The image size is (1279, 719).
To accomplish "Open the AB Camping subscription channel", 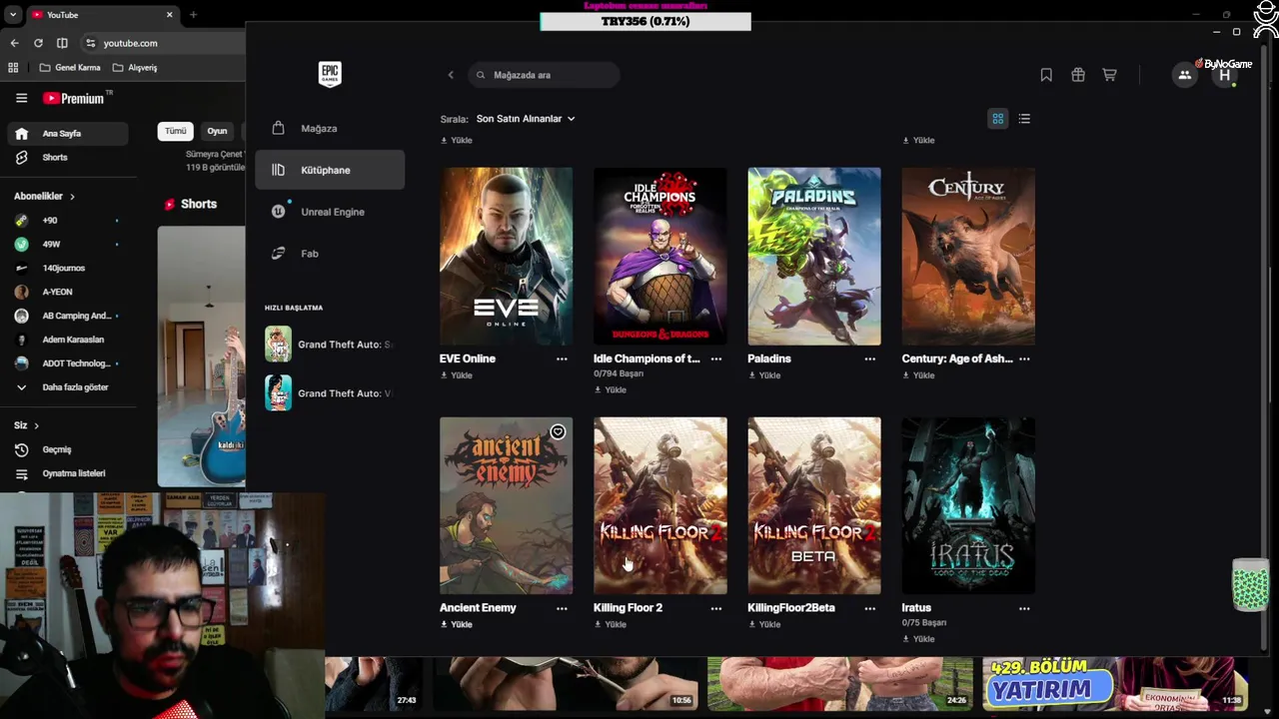I will pos(67,316).
